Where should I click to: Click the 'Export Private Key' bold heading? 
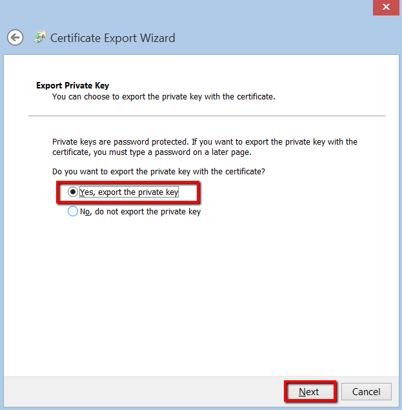72,85
